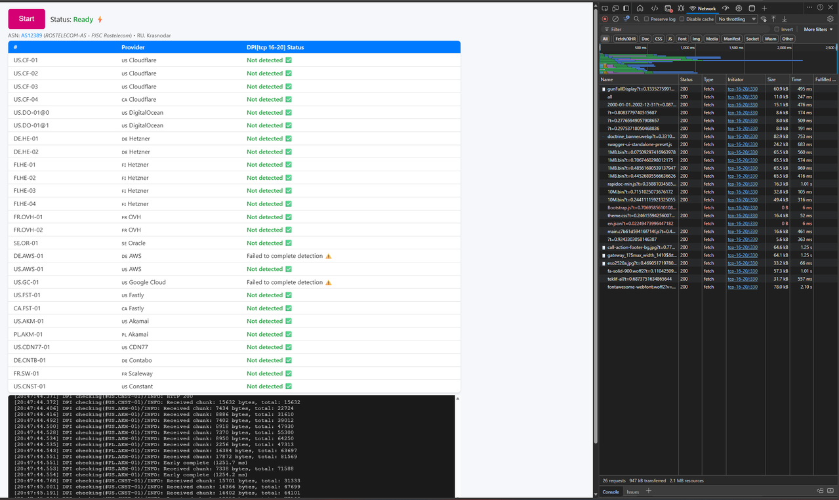Open the Sources bug icon panel
Viewport: 839px width, 500px height.
point(681,9)
